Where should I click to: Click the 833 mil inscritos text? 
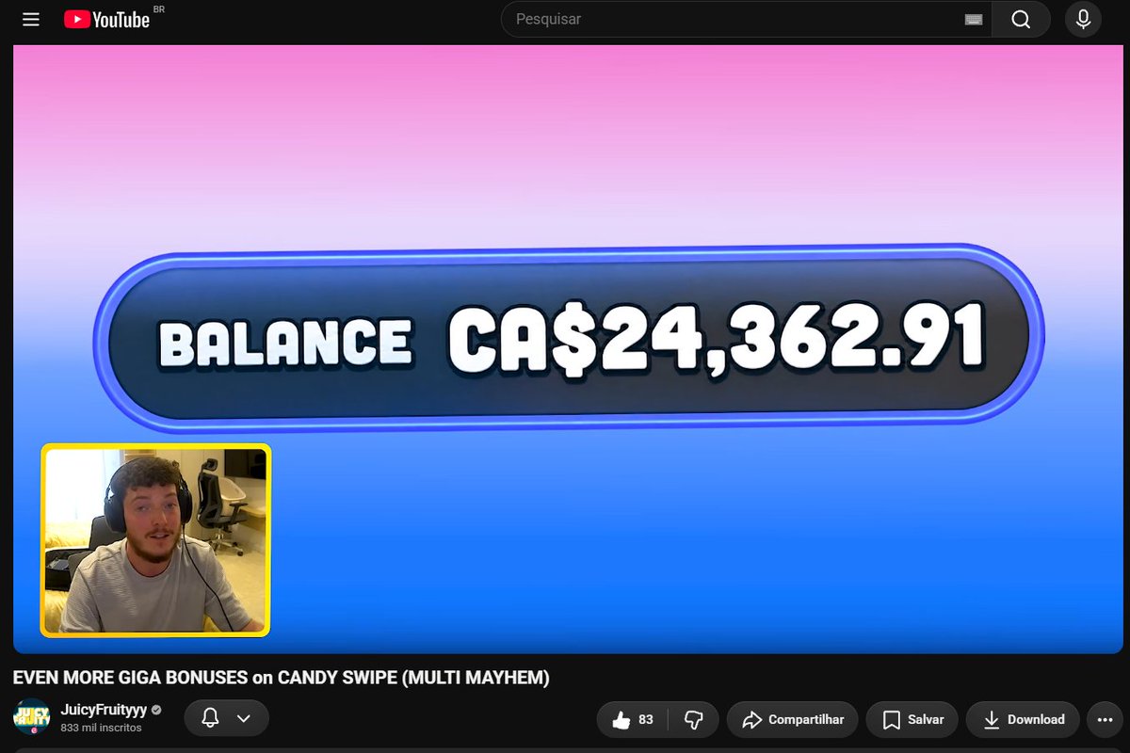tap(101, 728)
